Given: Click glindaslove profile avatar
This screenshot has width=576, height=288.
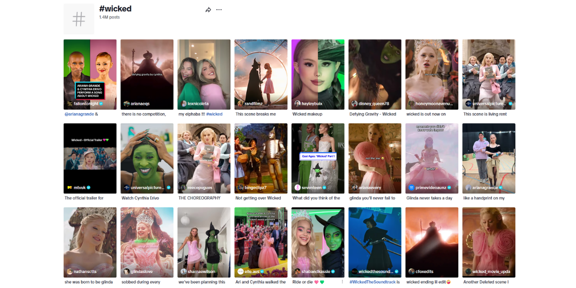Looking at the screenshot, I should pos(127,272).
